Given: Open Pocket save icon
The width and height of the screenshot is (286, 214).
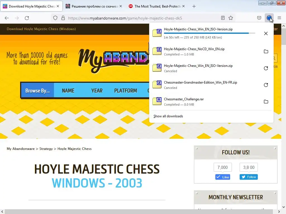Looking at the screenshot, I should [x=259, y=18].
